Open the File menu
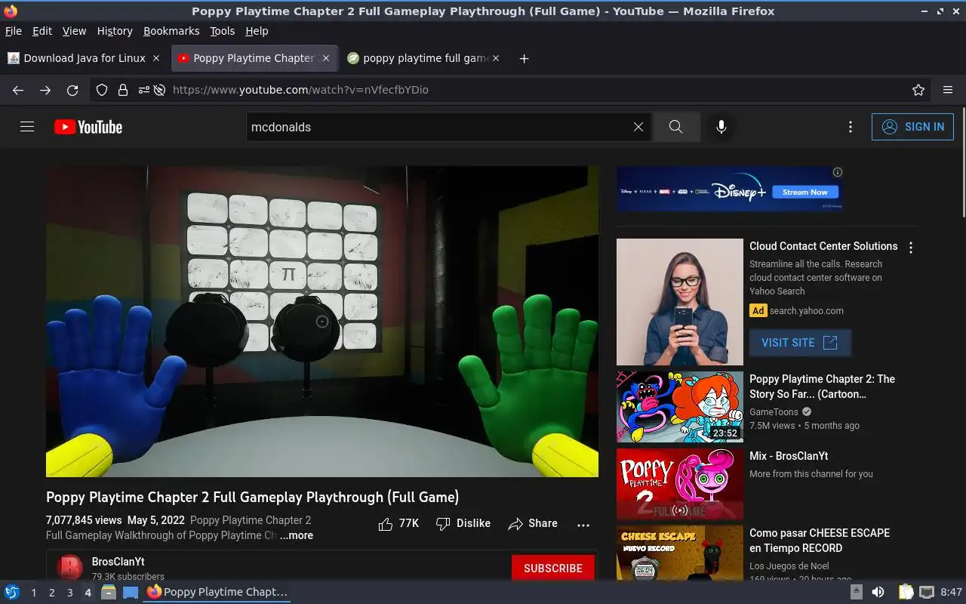The height and width of the screenshot is (604, 966). point(14,31)
